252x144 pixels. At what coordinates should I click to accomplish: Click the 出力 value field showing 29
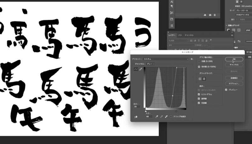point(137,107)
